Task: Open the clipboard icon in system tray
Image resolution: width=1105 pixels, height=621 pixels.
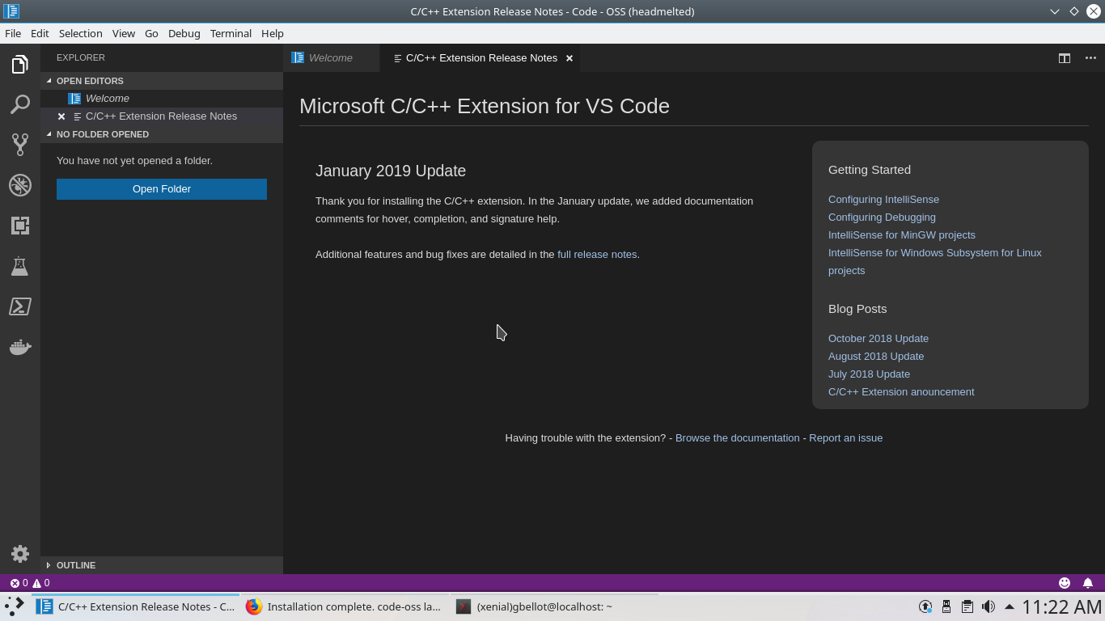Action: point(967,606)
